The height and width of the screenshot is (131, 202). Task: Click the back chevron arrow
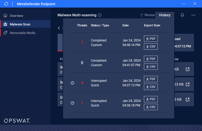[59, 28]
